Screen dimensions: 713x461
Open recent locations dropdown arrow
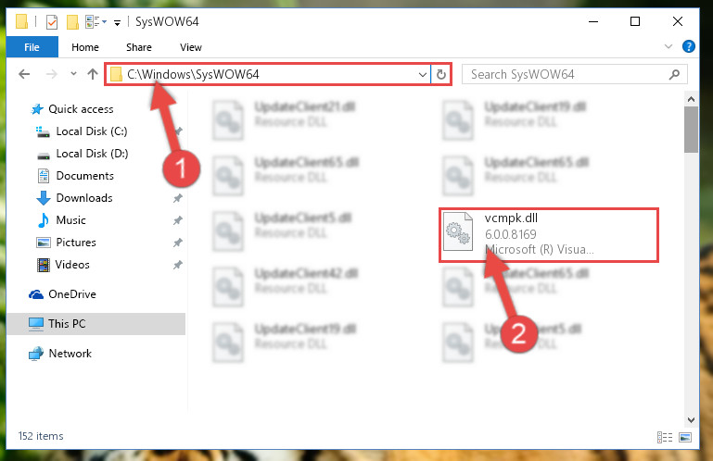tap(73, 73)
